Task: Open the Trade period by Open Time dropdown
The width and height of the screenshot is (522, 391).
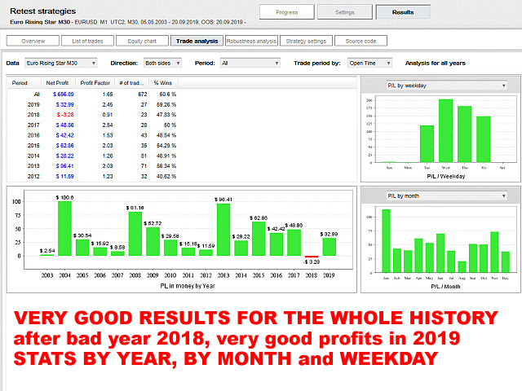Action: pyautogui.click(x=369, y=62)
